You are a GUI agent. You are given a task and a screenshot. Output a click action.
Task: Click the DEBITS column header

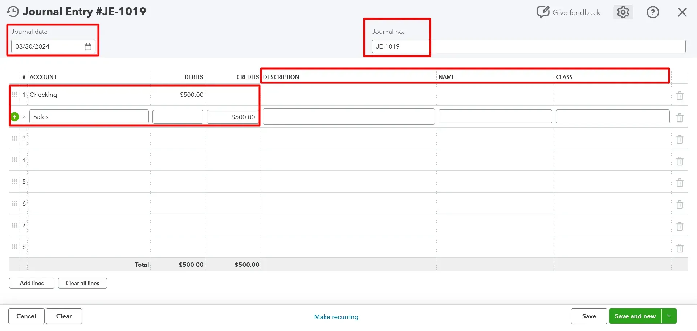193,77
